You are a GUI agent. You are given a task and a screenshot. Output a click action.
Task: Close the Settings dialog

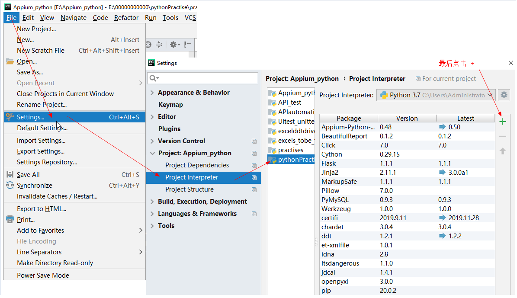511,63
